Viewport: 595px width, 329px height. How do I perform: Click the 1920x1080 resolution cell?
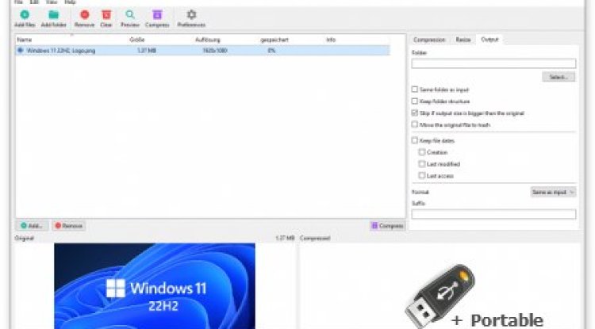[215, 51]
